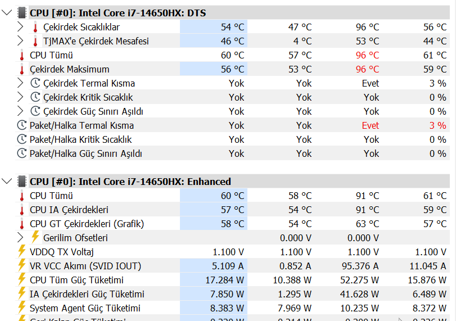Click the red 96 °C value of CPU Tümü
456x321 pixels.
(x=367, y=55)
